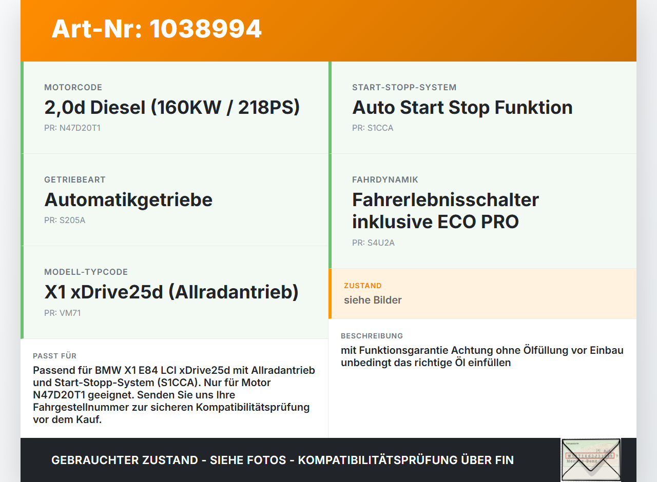Click the 'Automatikgetriebe' value
Viewport: 657px width, 482px height.
pyautogui.click(x=128, y=199)
